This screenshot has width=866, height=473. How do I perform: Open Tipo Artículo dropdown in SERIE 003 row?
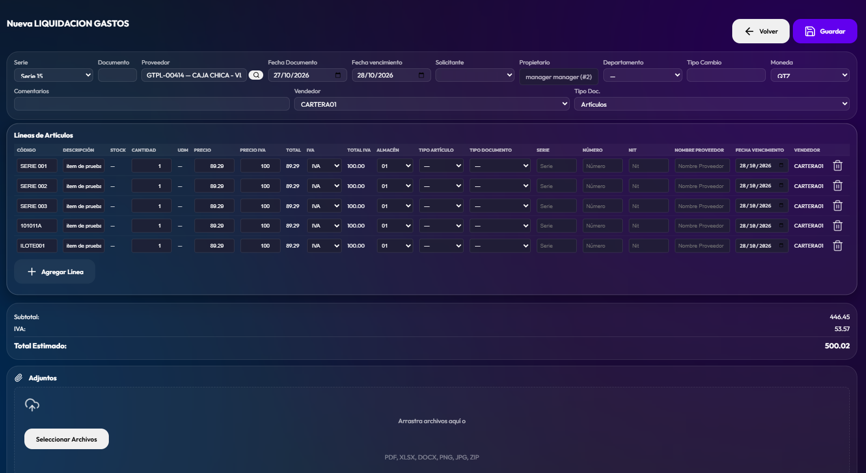click(x=441, y=206)
